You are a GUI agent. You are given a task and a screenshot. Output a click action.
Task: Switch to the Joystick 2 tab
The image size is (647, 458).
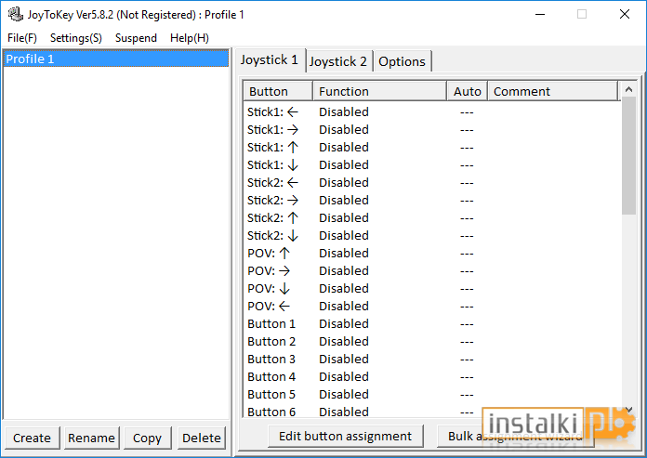point(338,61)
